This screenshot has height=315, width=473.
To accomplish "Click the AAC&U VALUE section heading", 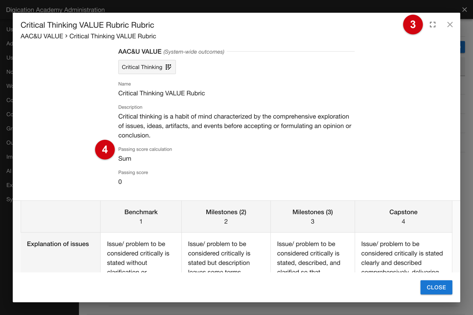I will 139,52.
